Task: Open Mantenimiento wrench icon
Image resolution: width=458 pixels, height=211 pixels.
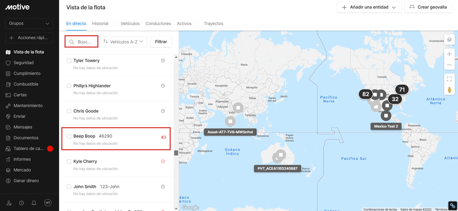Action: [x=8, y=105]
